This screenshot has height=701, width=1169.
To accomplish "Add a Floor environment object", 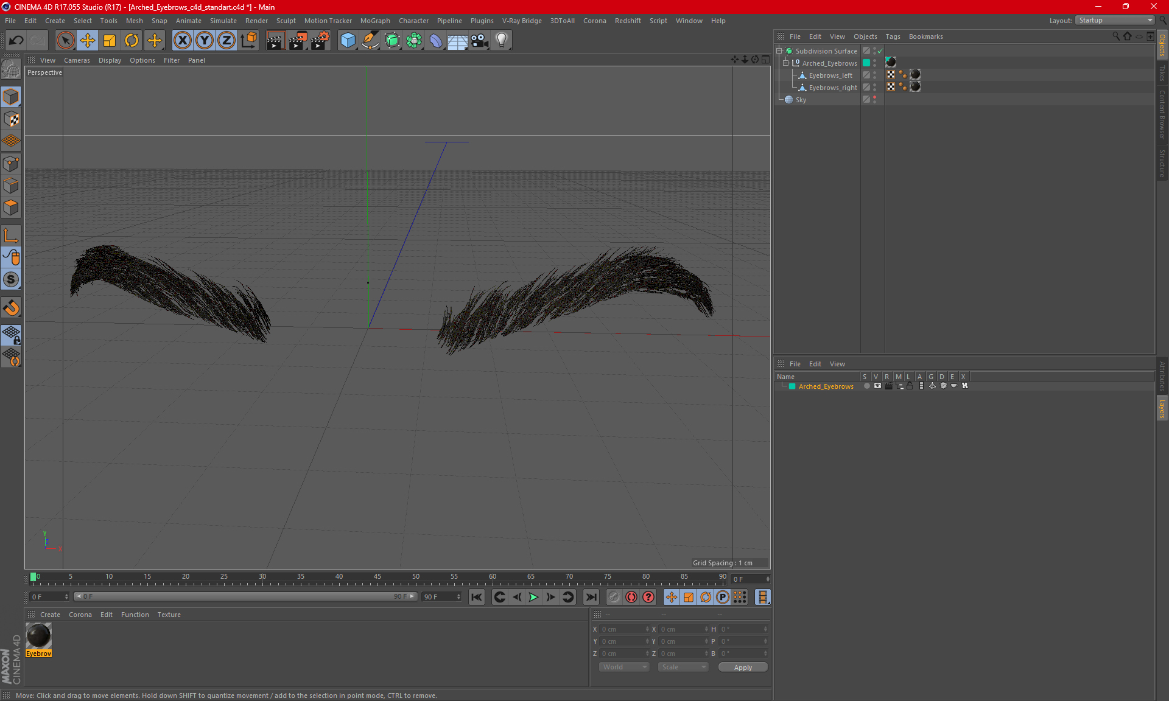I will (458, 41).
